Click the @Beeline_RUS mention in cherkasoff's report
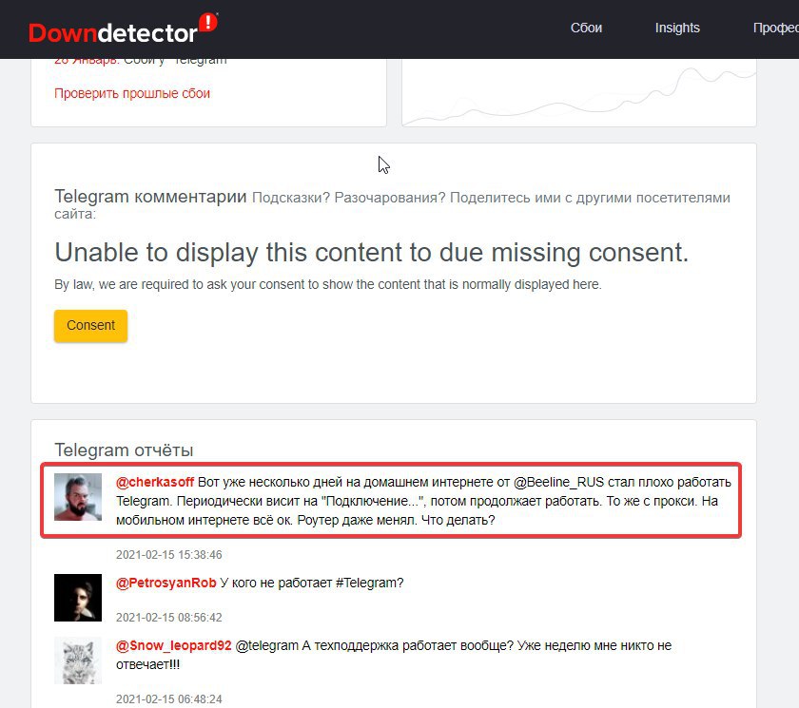 [558, 482]
